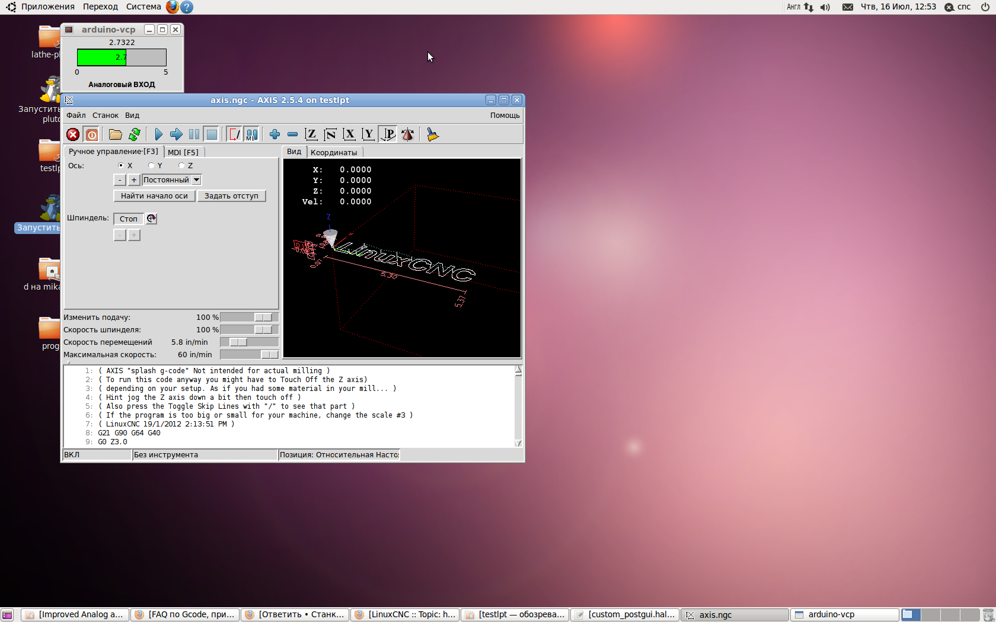Select the Z axis radio button

point(182,166)
